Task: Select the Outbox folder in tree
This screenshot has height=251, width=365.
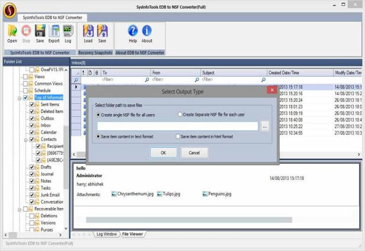Action: click(47, 118)
